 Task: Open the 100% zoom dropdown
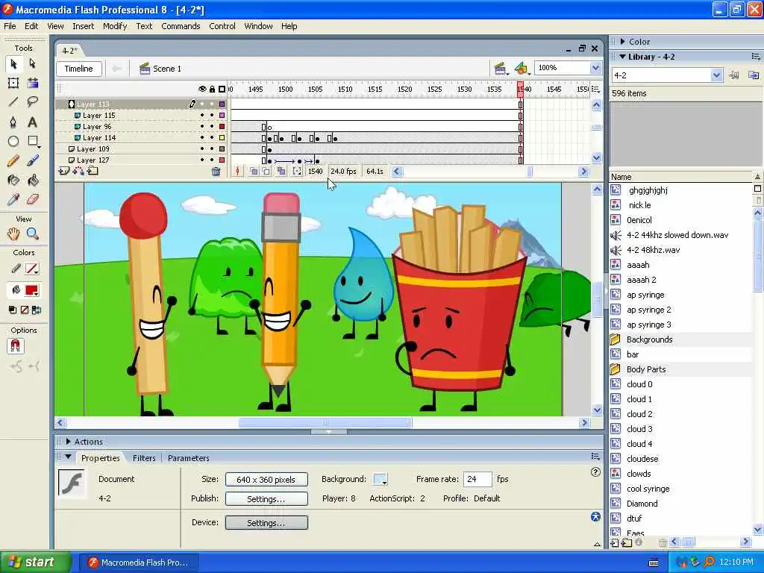click(595, 68)
